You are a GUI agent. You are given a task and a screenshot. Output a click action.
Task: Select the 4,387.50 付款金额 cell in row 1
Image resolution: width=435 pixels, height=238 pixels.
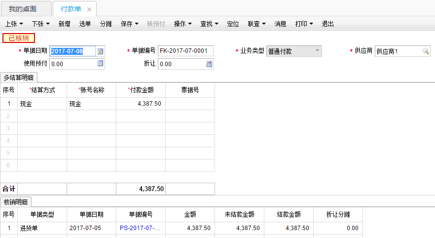[x=141, y=104]
